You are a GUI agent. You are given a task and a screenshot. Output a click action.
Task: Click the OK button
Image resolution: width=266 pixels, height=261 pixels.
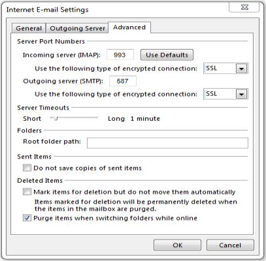177,245
